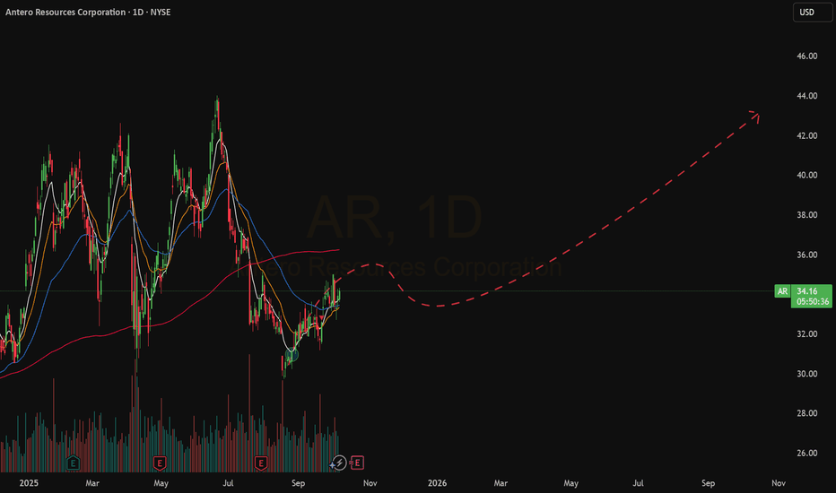
Task: Click the 46.00 price axis label
Action: 806,56
